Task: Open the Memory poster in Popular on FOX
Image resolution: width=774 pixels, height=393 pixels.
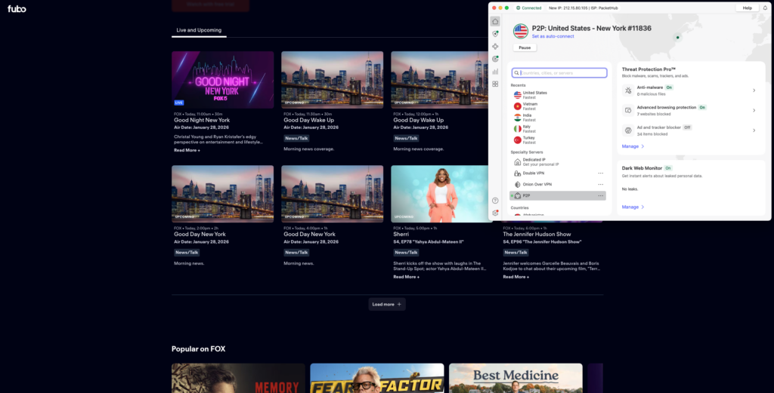Action: click(238, 378)
